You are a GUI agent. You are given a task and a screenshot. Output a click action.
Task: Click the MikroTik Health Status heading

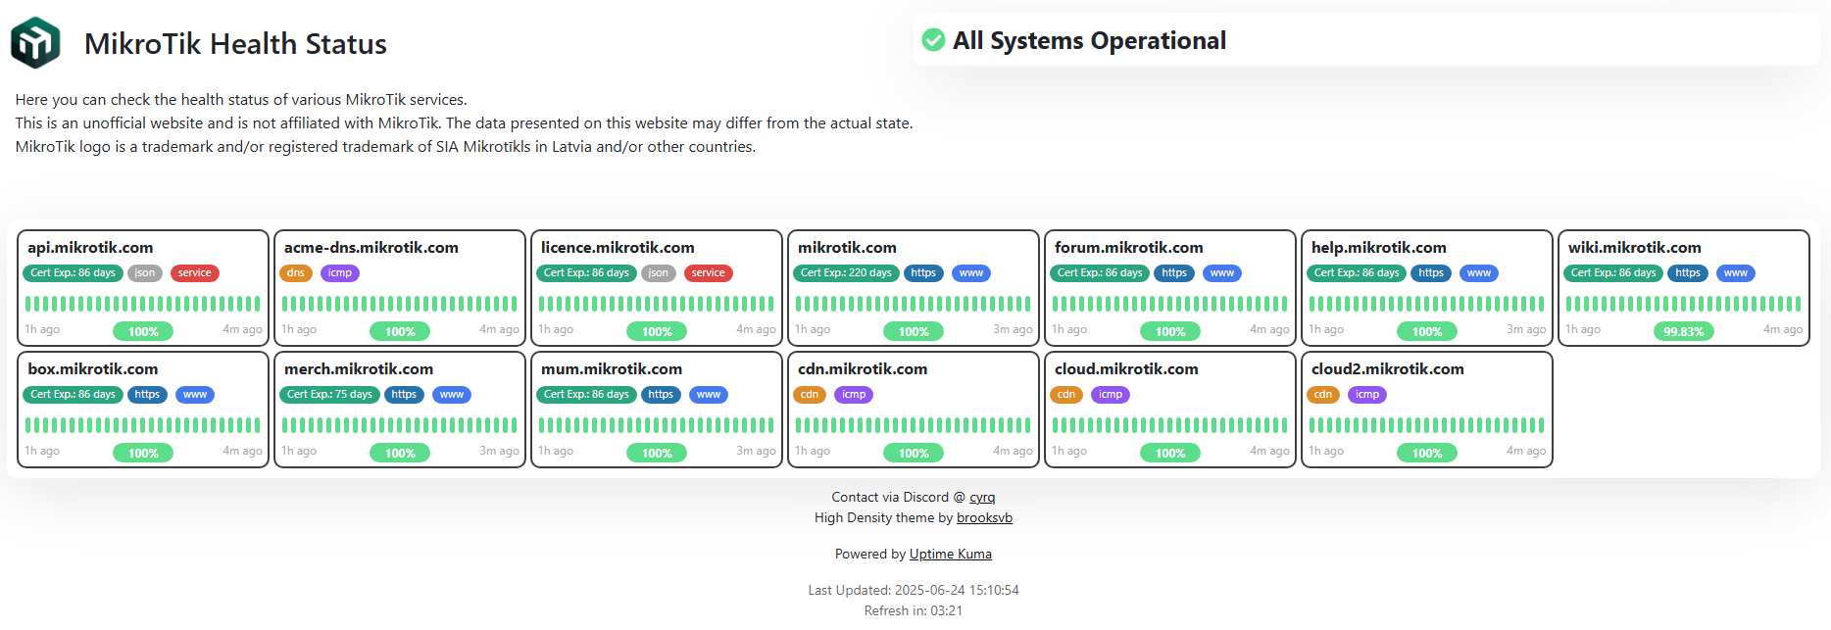pos(235,44)
